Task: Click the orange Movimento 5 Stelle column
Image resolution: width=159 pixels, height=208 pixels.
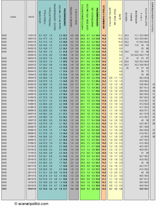Action: pyautogui.click(x=104, y=100)
